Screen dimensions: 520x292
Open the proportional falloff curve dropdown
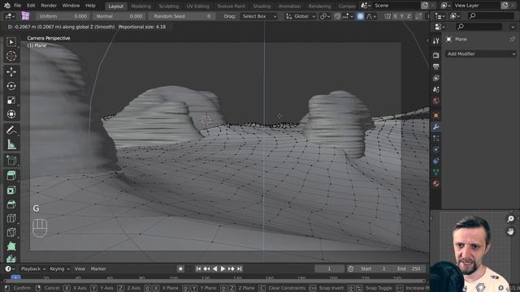[x=371, y=16]
